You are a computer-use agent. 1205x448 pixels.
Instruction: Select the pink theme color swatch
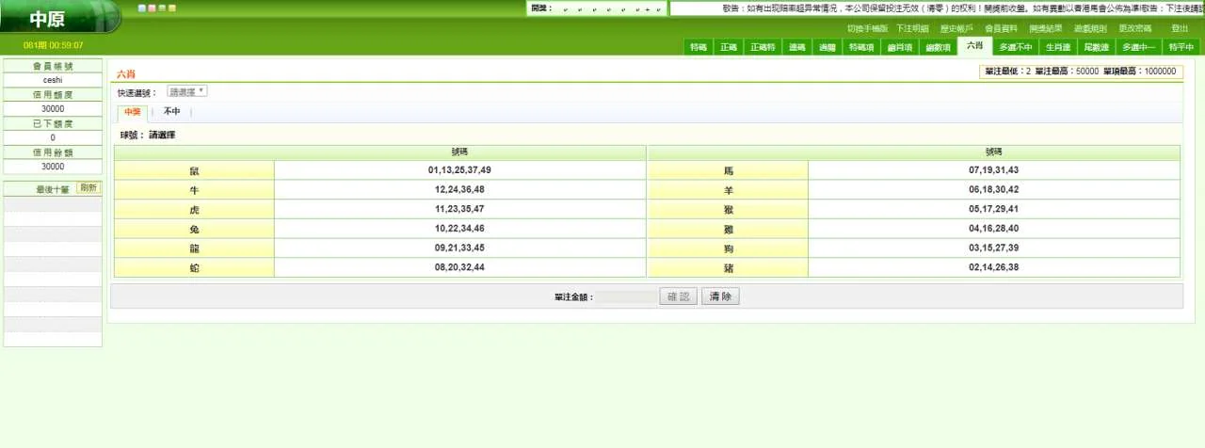pos(152,8)
